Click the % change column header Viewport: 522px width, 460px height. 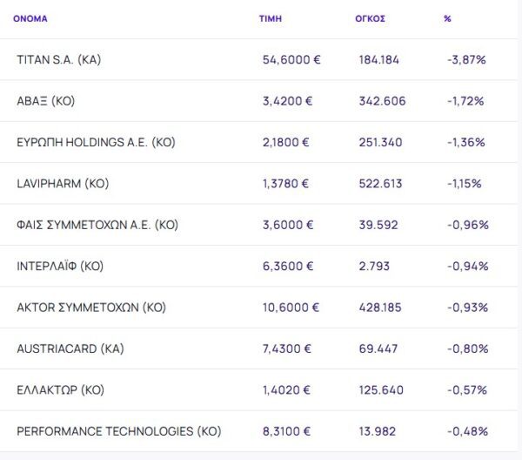click(x=447, y=18)
